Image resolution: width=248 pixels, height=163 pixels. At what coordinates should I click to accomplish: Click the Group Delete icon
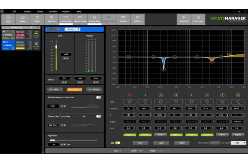pos(109,19)
